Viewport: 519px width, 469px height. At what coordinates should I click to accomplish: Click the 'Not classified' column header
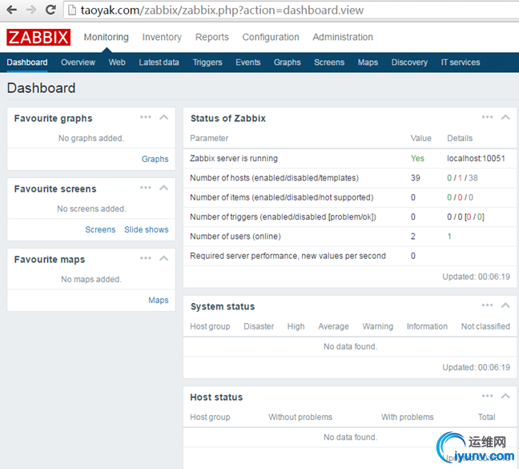point(485,326)
